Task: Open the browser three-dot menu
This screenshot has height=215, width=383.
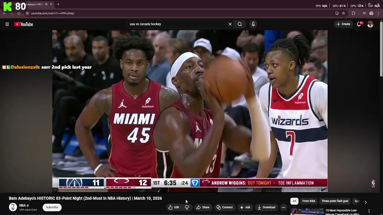Action: pos(379,13)
